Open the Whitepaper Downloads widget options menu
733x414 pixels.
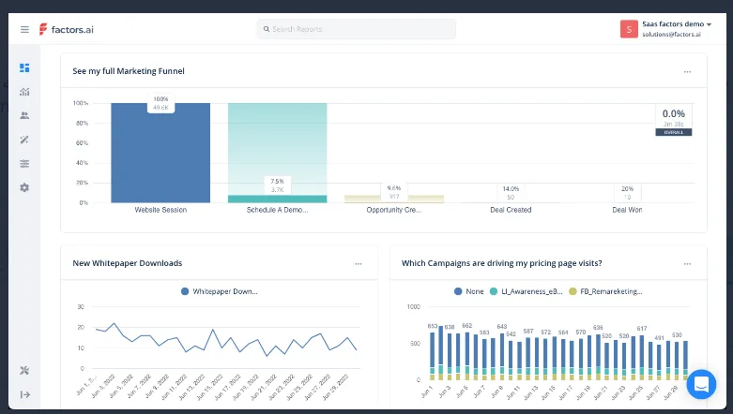coord(359,264)
